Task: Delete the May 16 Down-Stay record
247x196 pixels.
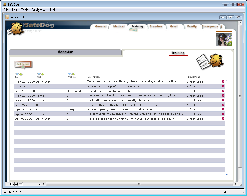Action: pos(223,82)
